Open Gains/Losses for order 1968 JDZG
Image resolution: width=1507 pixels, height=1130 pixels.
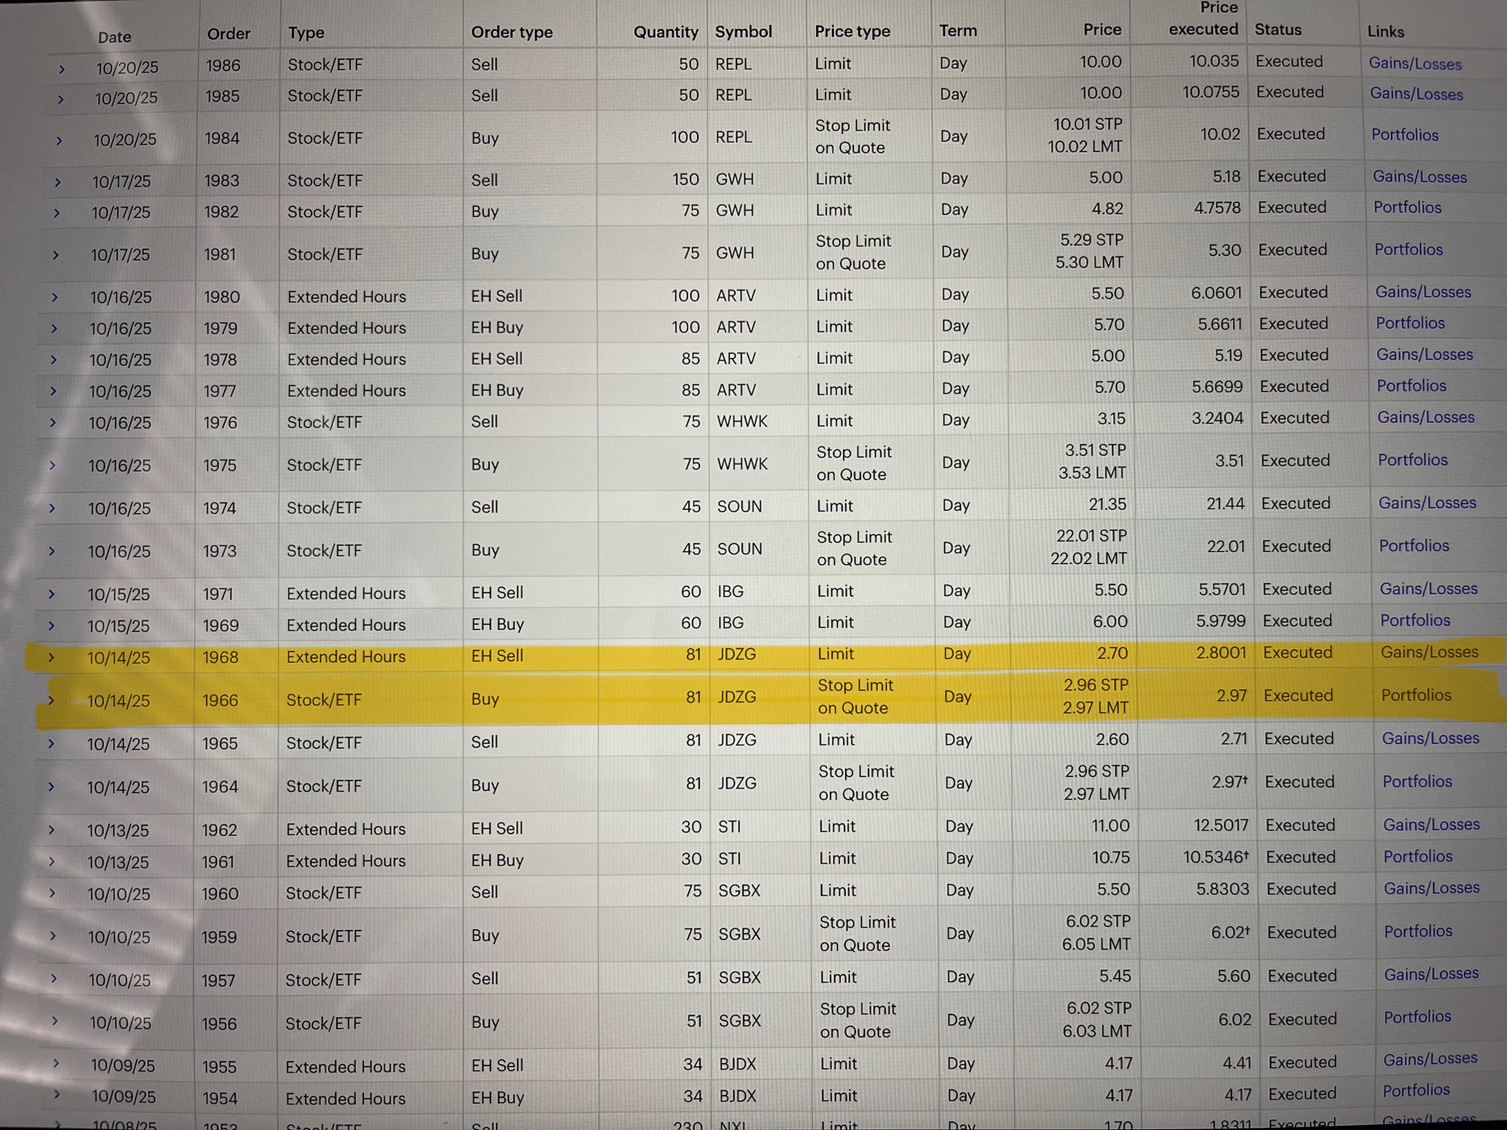pos(1429,652)
